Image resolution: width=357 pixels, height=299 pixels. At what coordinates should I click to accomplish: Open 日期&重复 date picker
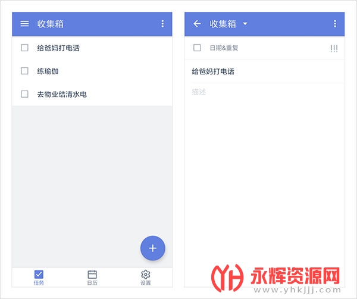[224, 48]
